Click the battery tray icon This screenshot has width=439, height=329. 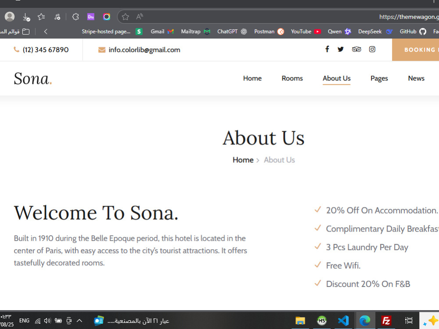click(x=58, y=321)
